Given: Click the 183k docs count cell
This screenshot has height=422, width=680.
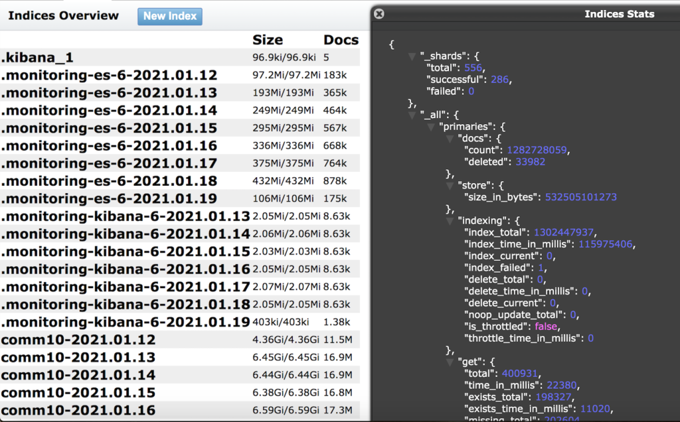Looking at the screenshot, I should 335,75.
